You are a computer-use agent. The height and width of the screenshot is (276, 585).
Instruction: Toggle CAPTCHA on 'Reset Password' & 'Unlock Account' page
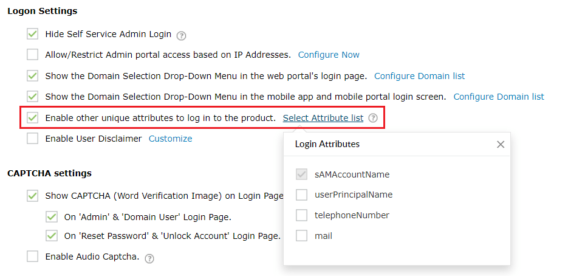click(52, 236)
